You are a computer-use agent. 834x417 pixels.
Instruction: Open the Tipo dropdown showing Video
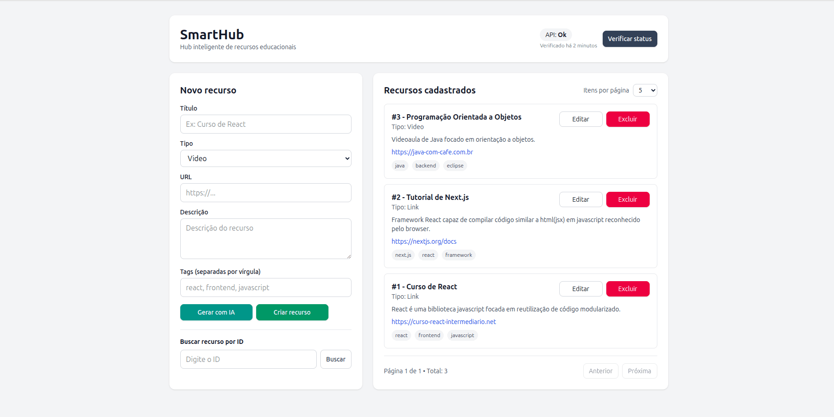pyautogui.click(x=266, y=158)
